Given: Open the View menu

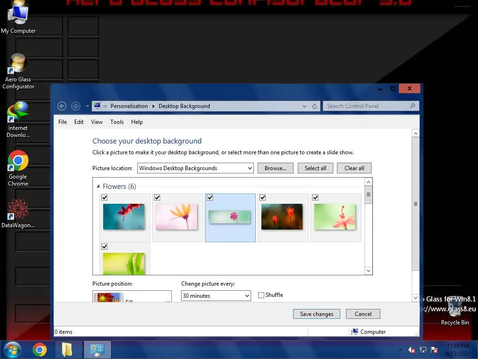Looking at the screenshot, I should 97,122.
